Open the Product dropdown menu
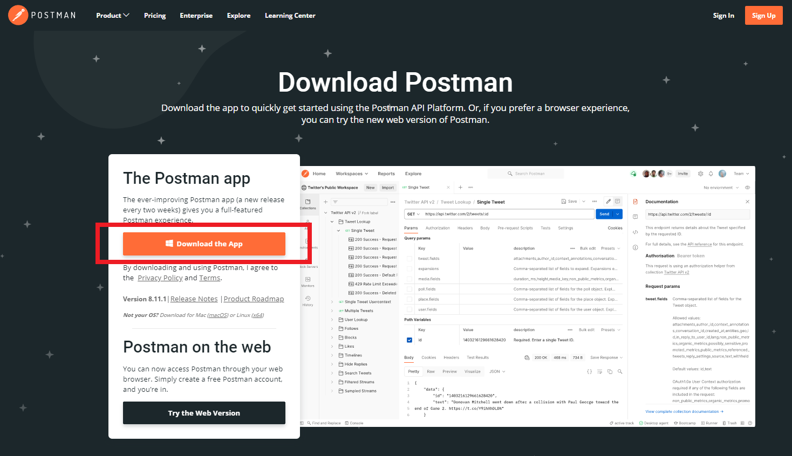 112,16
